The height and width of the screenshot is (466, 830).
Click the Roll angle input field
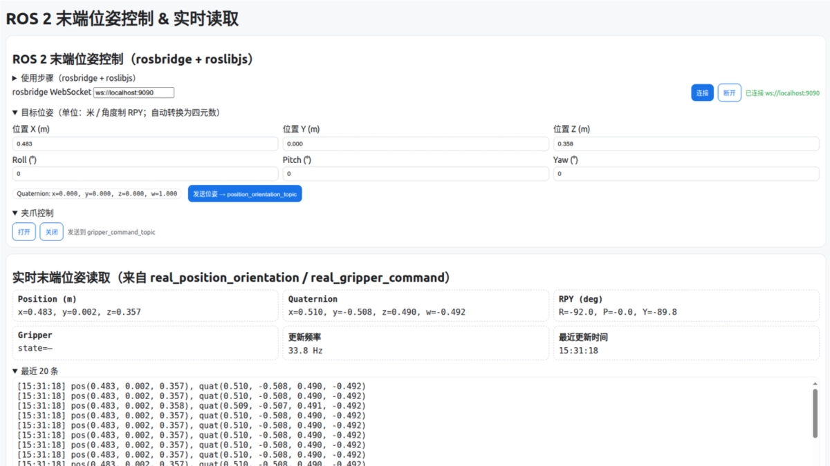(145, 174)
